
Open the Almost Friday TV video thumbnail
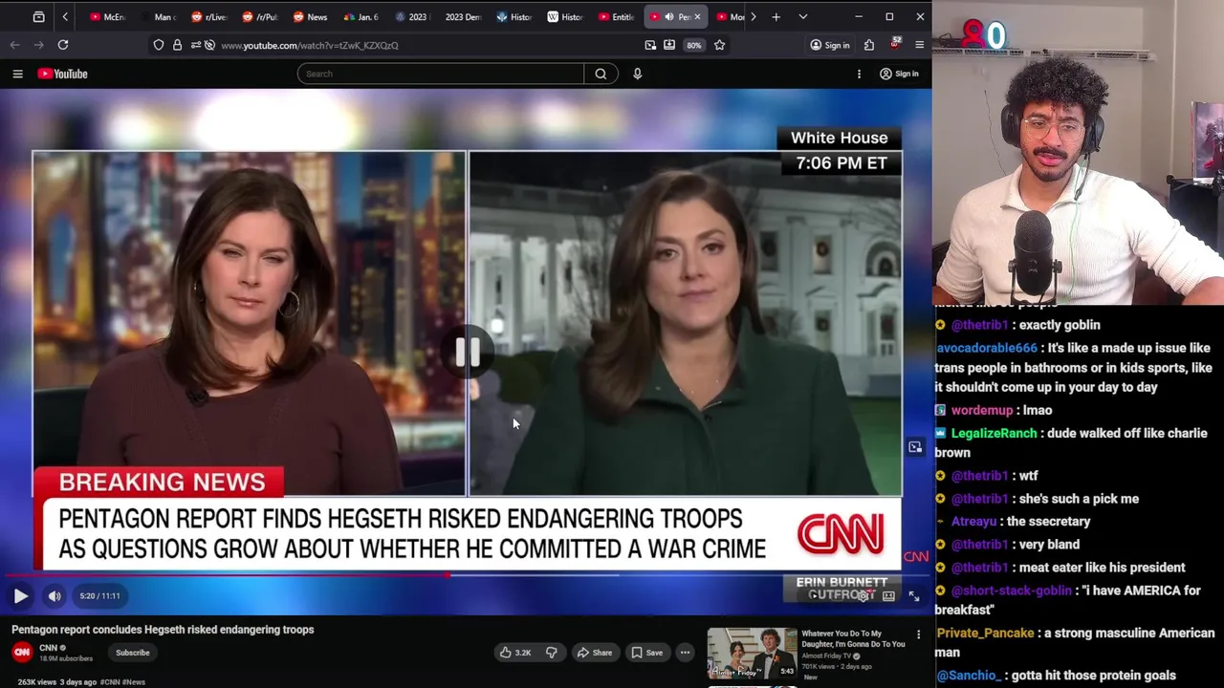pyautogui.click(x=752, y=653)
